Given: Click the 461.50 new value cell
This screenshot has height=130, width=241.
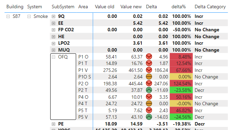Looking at the screenshot, I should pyautogui.click(x=135, y=70).
